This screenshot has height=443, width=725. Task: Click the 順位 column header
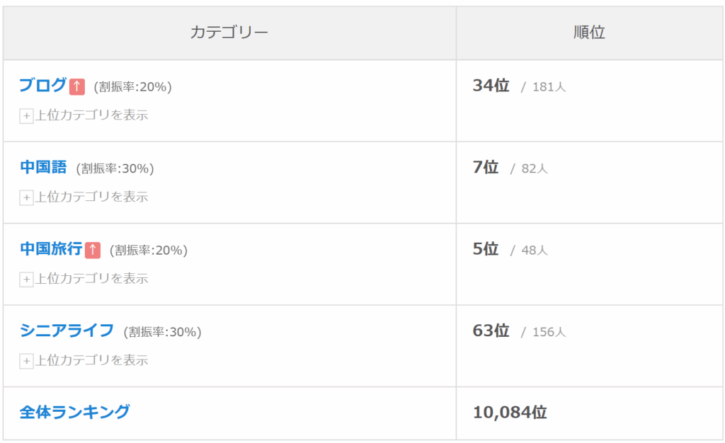589,33
